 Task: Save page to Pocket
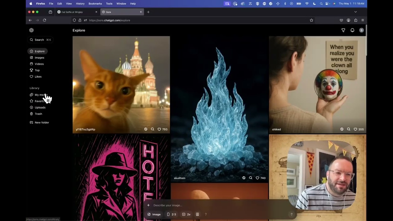(341, 20)
